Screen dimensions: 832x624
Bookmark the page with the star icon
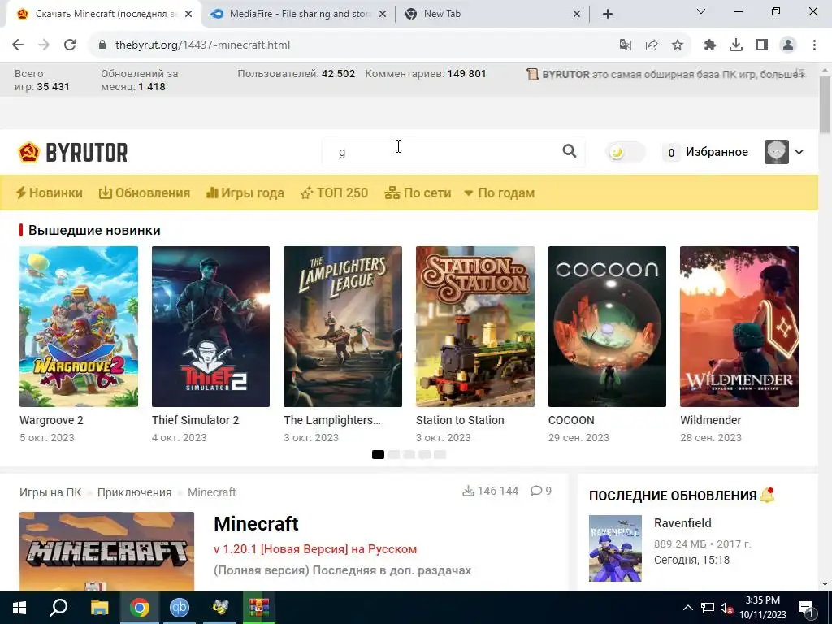(678, 45)
